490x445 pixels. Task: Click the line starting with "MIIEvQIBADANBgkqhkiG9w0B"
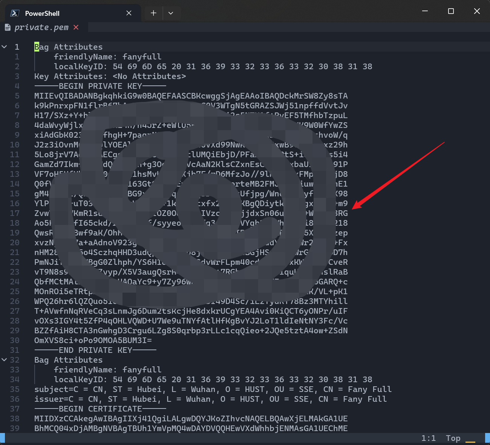click(x=191, y=96)
